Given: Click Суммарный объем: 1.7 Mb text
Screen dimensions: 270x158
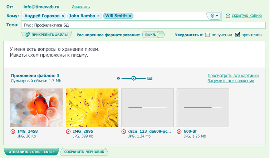Looking at the screenshot, I should [36, 81].
